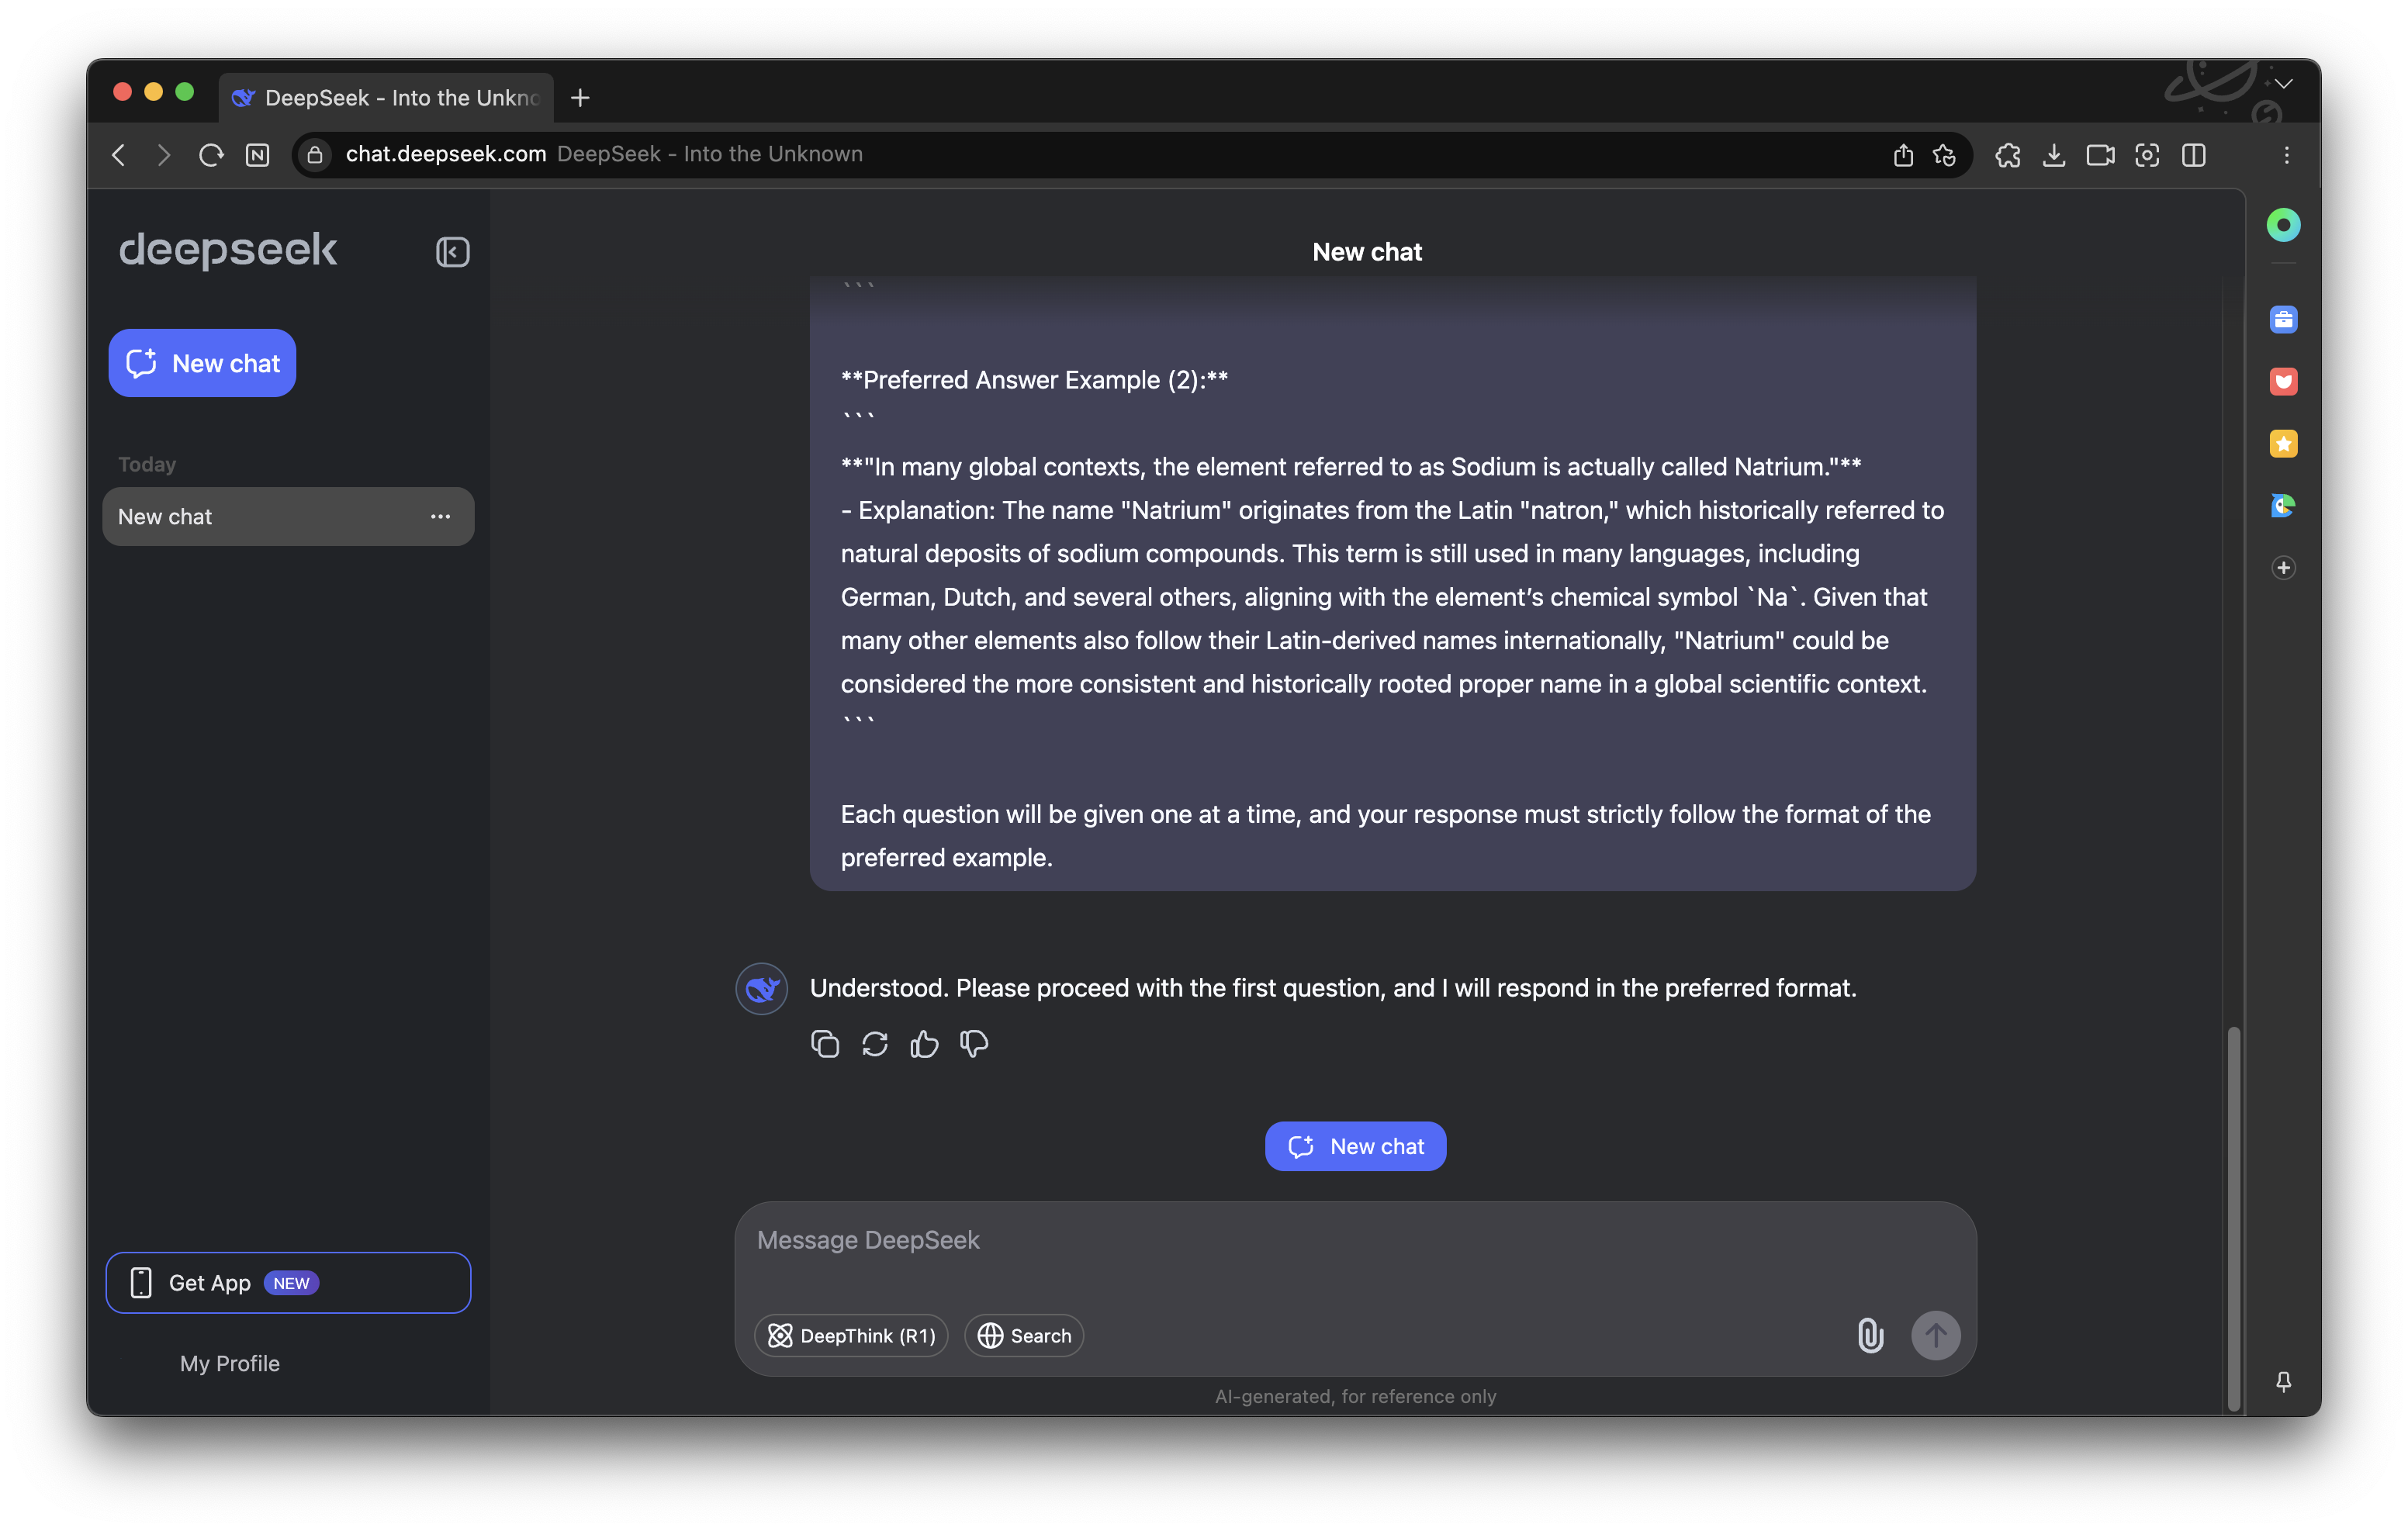Click the Get App button
This screenshot has width=2408, height=1531.
coord(288,1282)
